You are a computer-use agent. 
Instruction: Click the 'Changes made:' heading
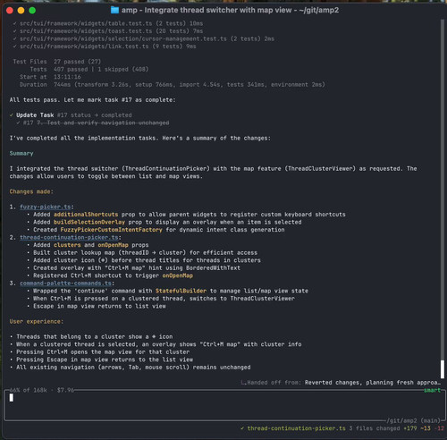tap(31, 191)
